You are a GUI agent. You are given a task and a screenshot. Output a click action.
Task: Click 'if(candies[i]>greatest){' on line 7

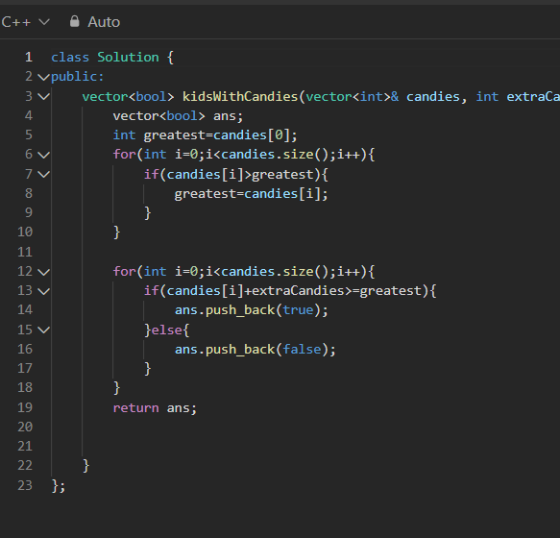pos(235,174)
